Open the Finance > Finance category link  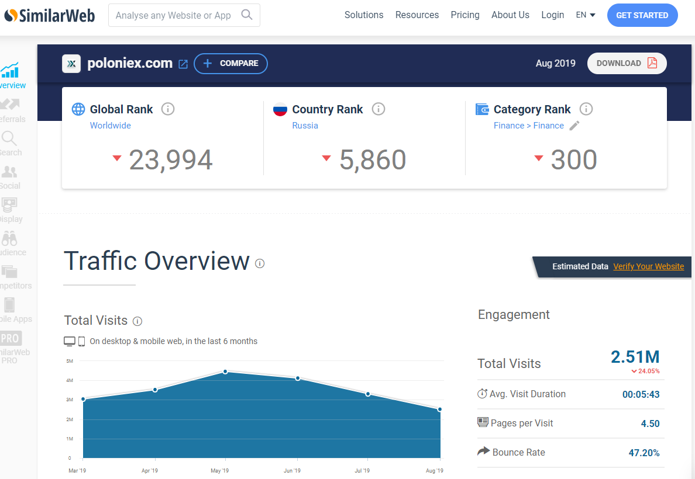pyautogui.click(x=529, y=125)
